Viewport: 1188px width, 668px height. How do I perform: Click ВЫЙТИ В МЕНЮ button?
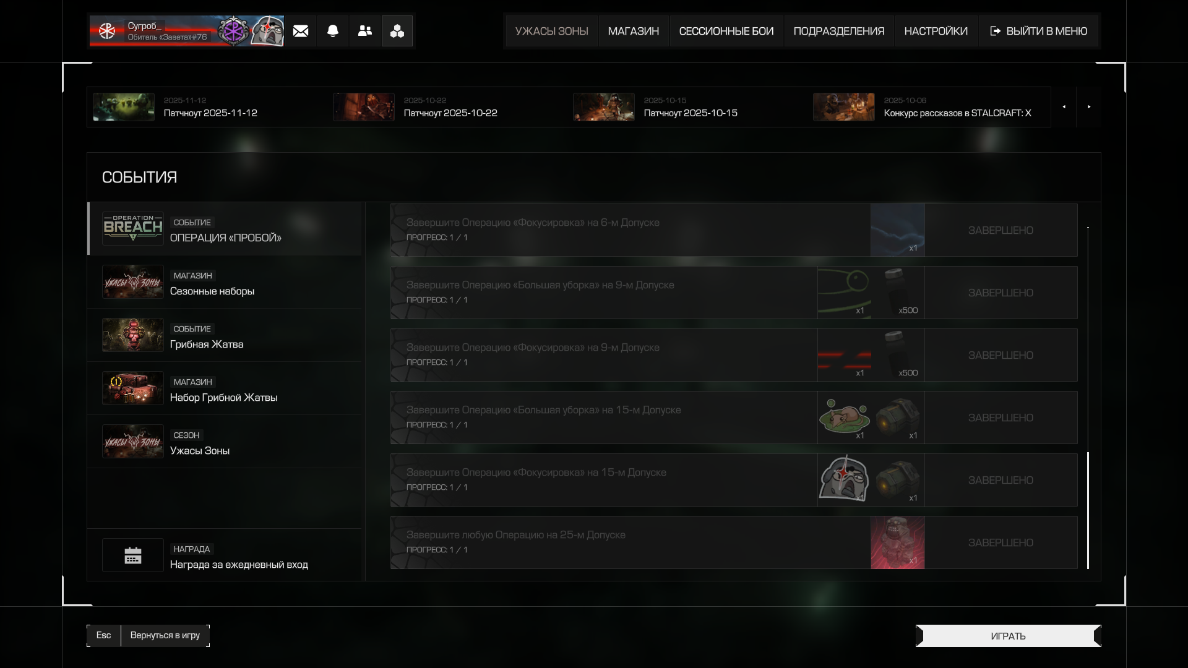coord(1039,31)
